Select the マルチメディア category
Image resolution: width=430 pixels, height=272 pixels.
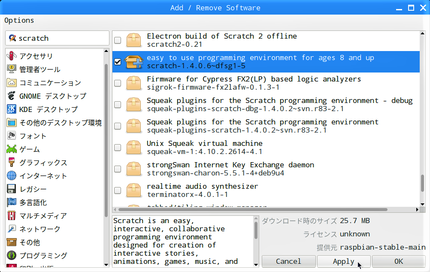pos(55,215)
